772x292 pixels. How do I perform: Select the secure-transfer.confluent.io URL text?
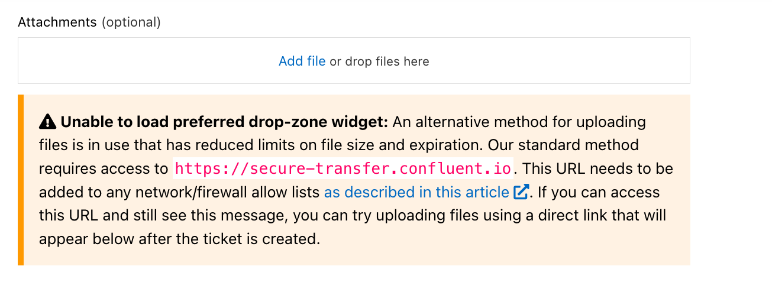coord(343,168)
